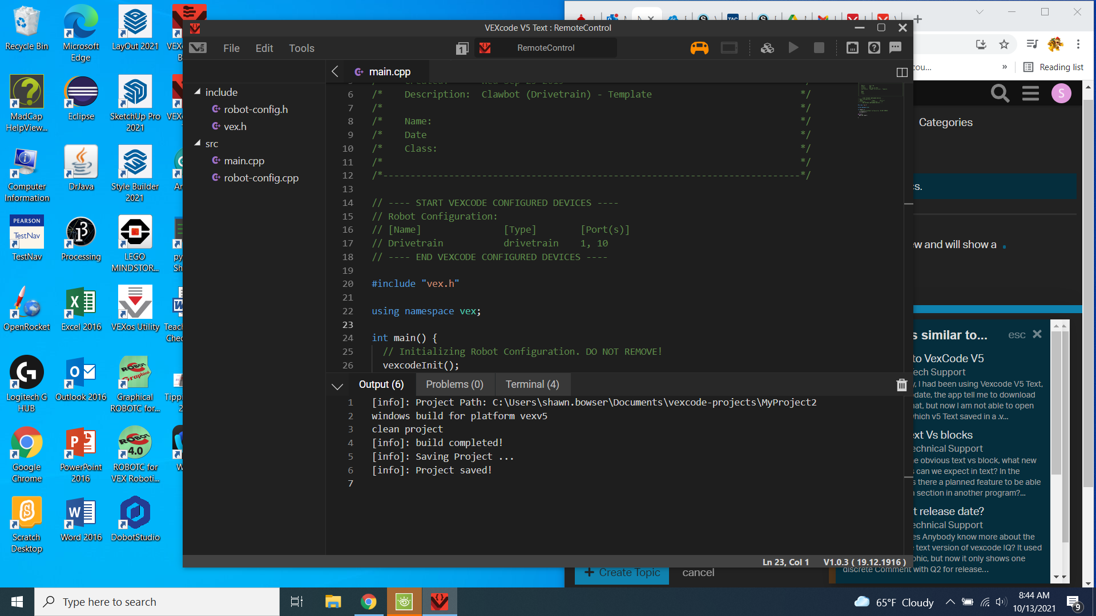
Task: Open OpenRocket desktop icon
Action: pyautogui.click(x=26, y=309)
